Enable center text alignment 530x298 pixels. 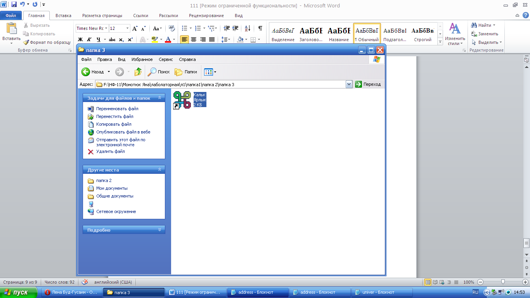[x=194, y=40]
